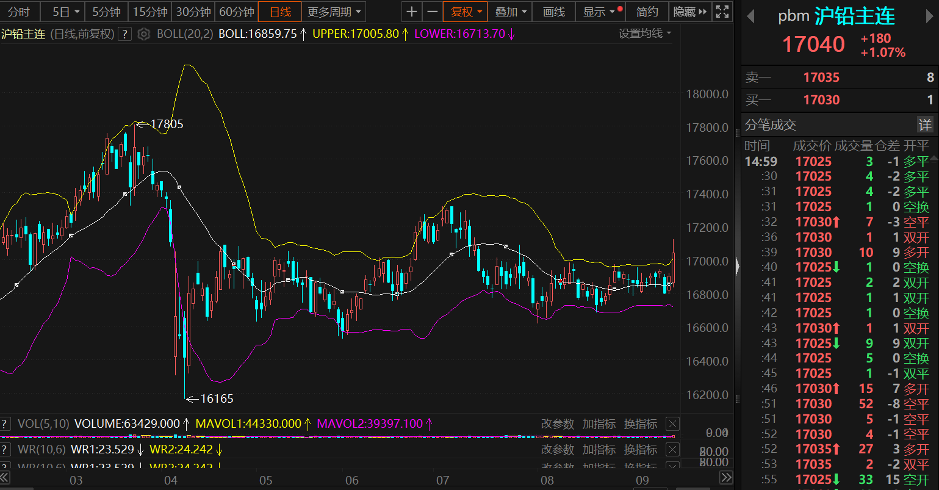The width and height of the screenshot is (939, 490).
Task: Open the 设置均线 dropdown
Action: [x=644, y=34]
